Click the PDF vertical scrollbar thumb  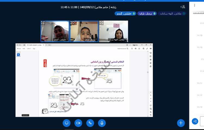148,72
